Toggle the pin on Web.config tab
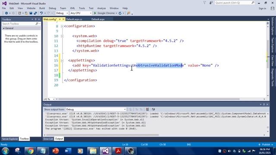This screenshot has height=155, width=276. point(60,19)
